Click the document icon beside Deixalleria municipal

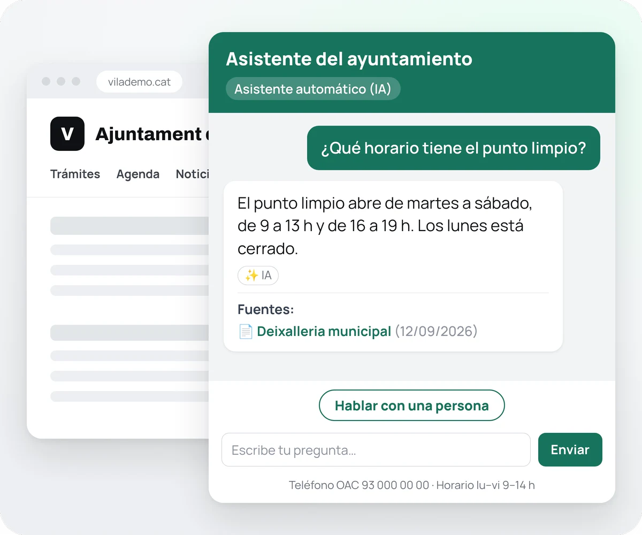(245, 332)
